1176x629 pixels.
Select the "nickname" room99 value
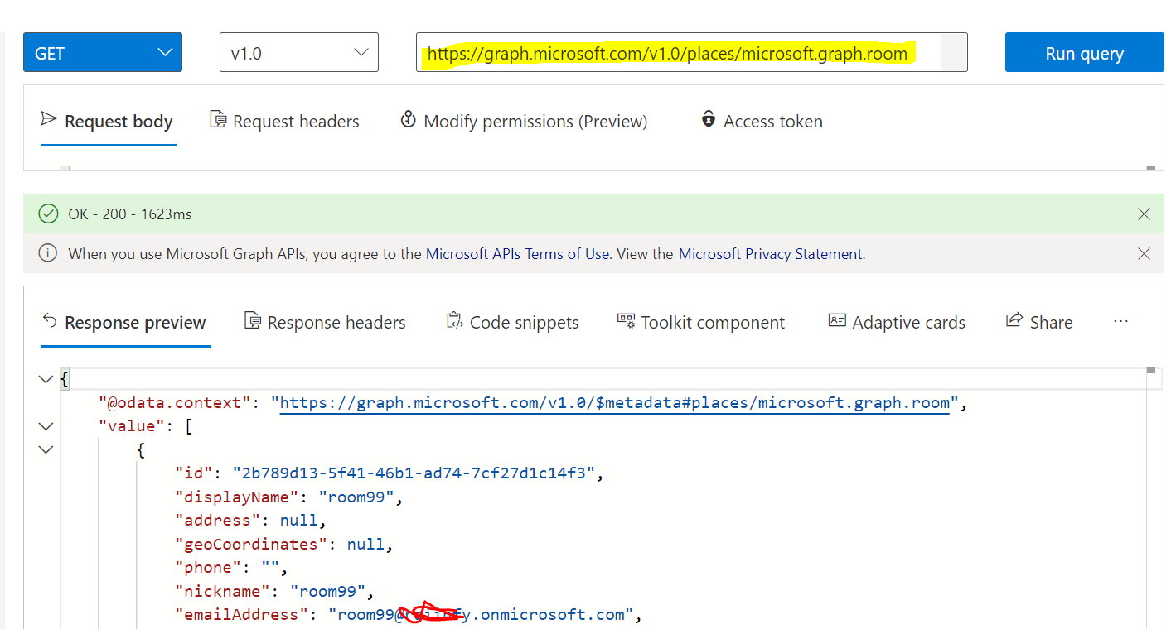(328, 592)
